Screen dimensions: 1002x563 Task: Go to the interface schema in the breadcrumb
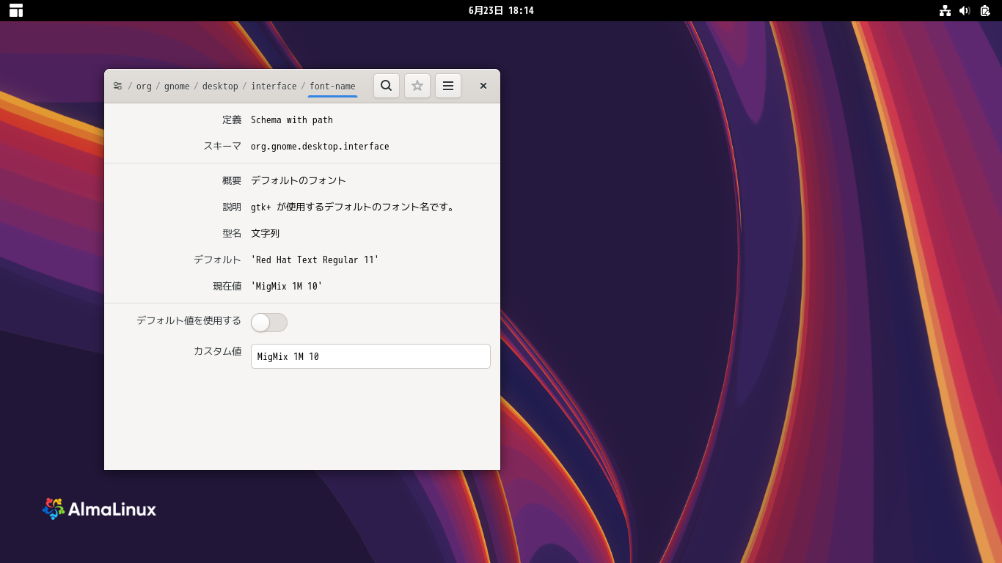[274, 86]
